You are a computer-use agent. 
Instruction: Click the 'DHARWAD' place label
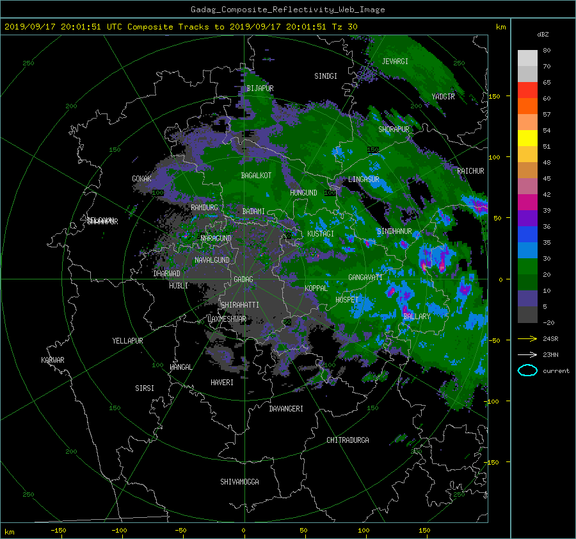(x=167, y=274)
